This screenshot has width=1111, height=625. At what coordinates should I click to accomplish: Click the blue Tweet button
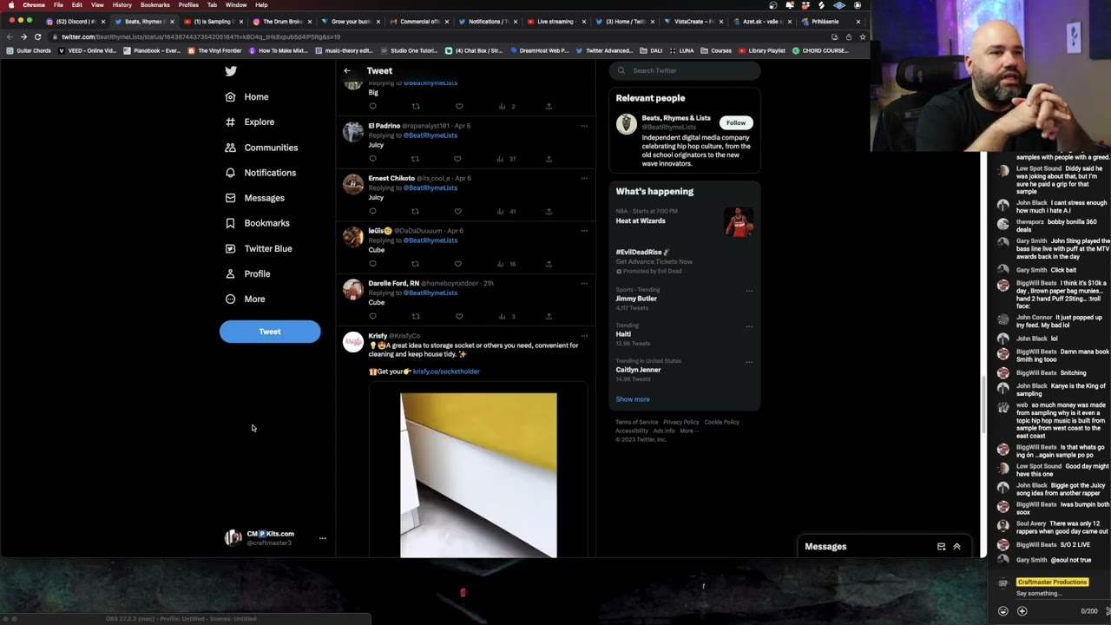pyautogui.click(x=270, y=332)
